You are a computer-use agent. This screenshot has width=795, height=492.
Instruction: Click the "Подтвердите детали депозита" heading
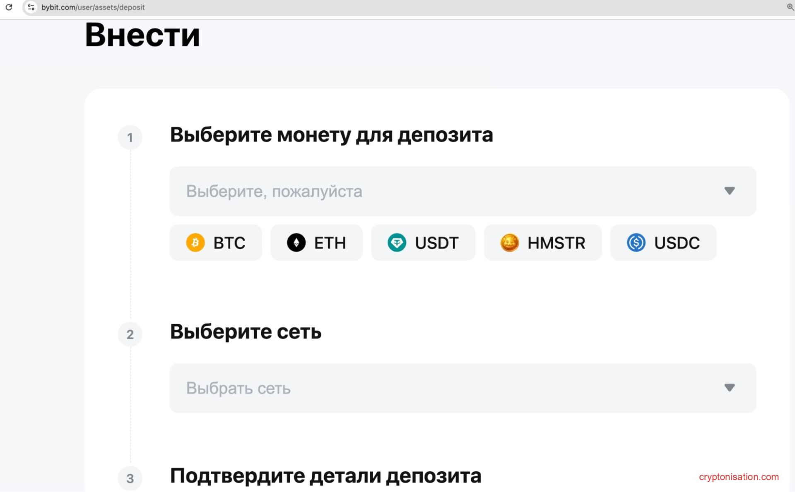325,476
